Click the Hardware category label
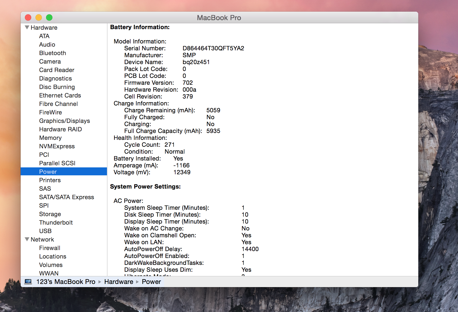The width and height of the screenshot is (458, 312). click(x=44, y=28)
